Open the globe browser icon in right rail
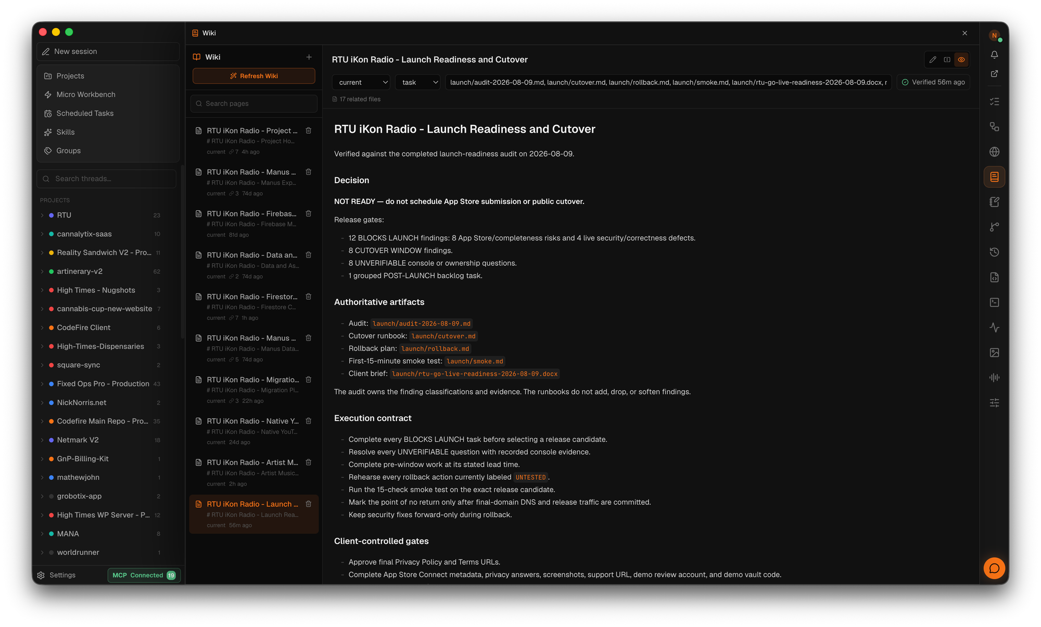The height and width of the screenshot is (627, 1041). [994, 152]
